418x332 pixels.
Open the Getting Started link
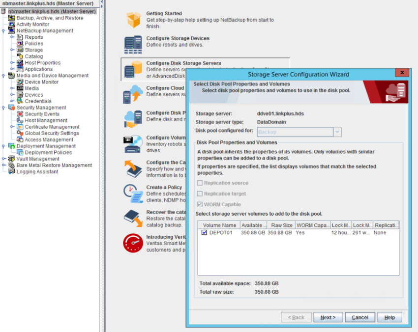(x=164, y=13)
